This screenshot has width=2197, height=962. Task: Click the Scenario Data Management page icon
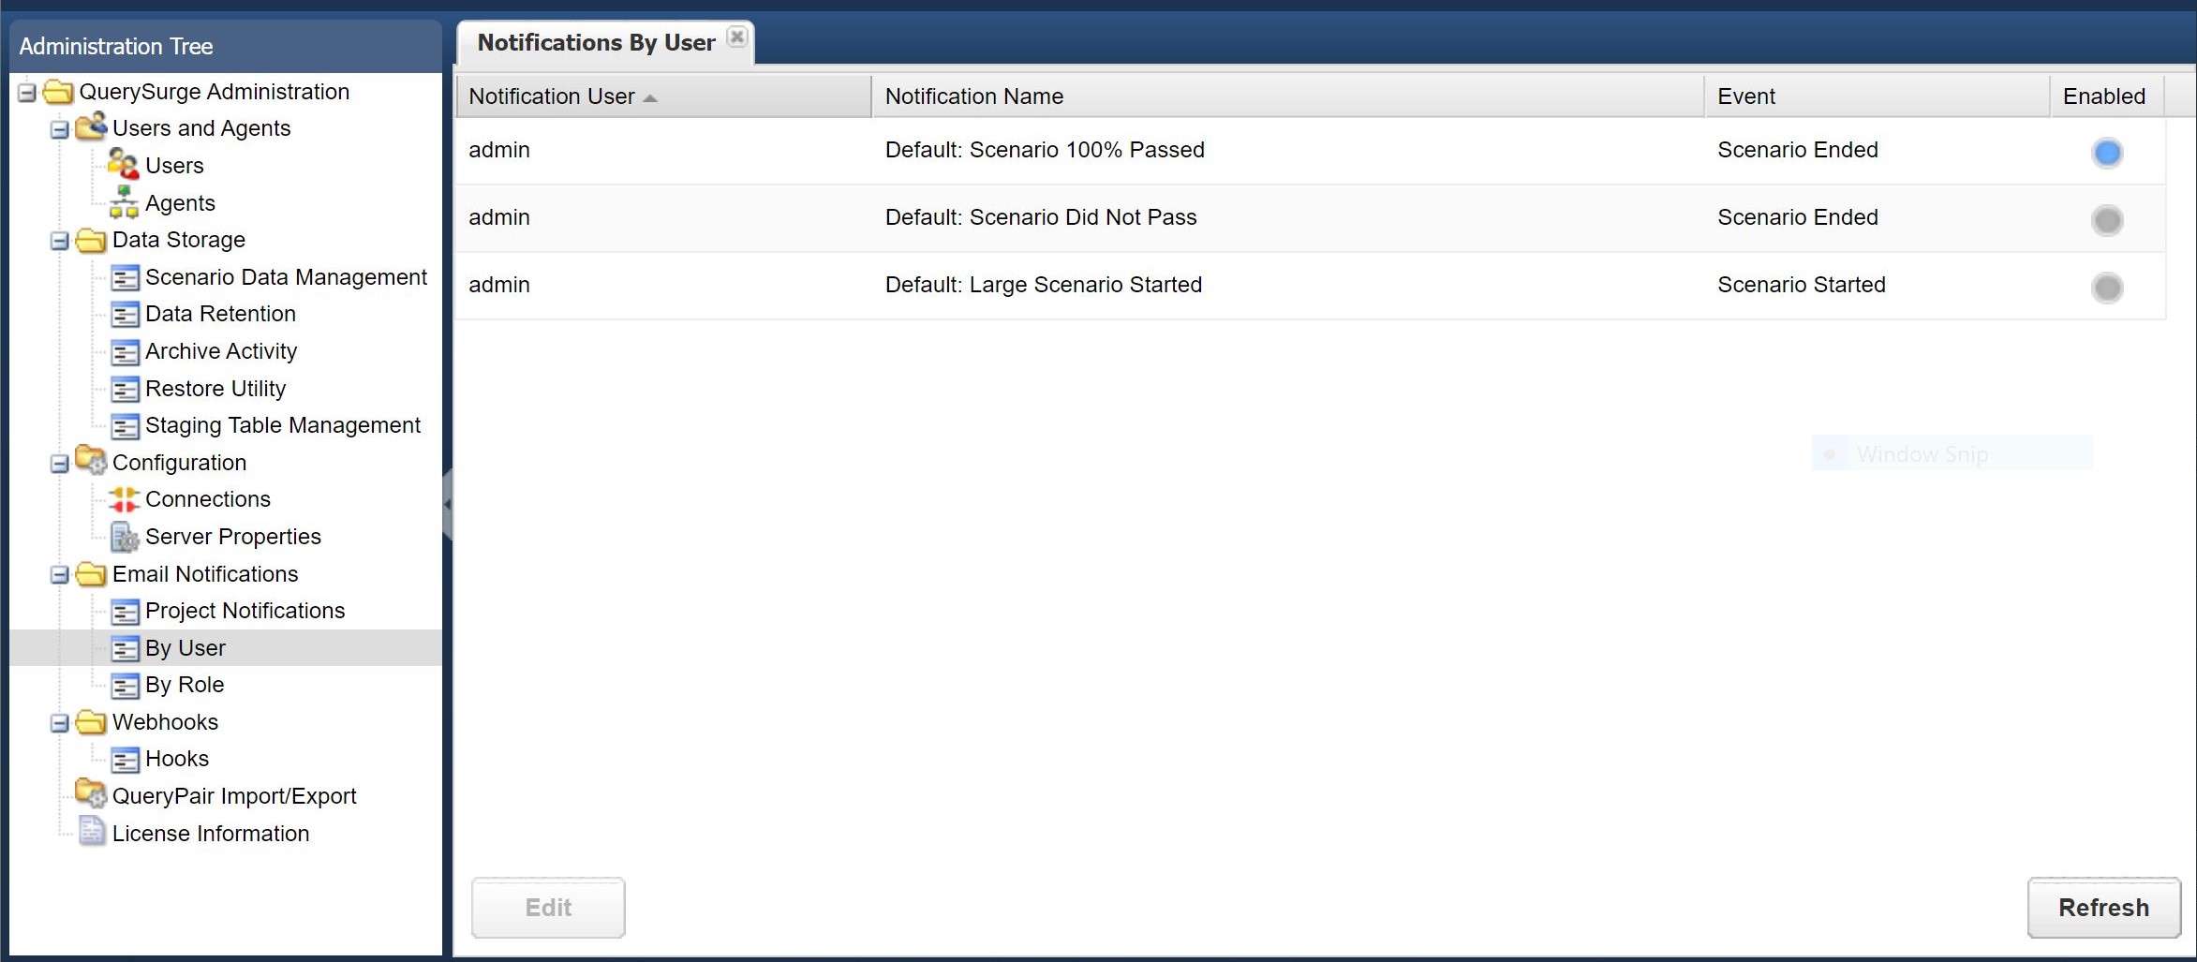click(124, 277)
